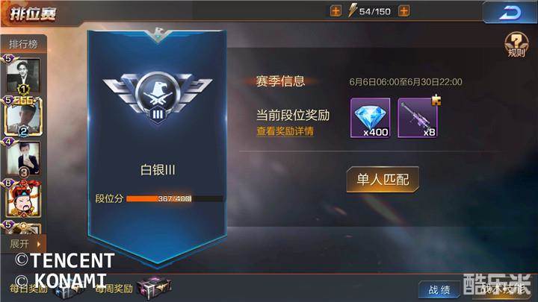Click the 白银III eagle rank emblem
538x302 pixels.
point(158,96)
